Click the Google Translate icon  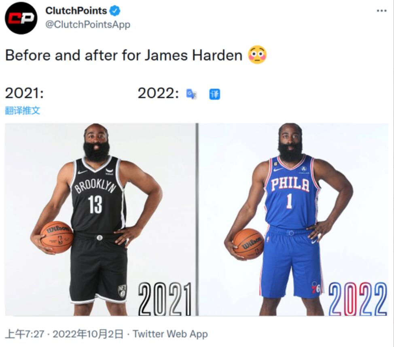pos(191,94)
